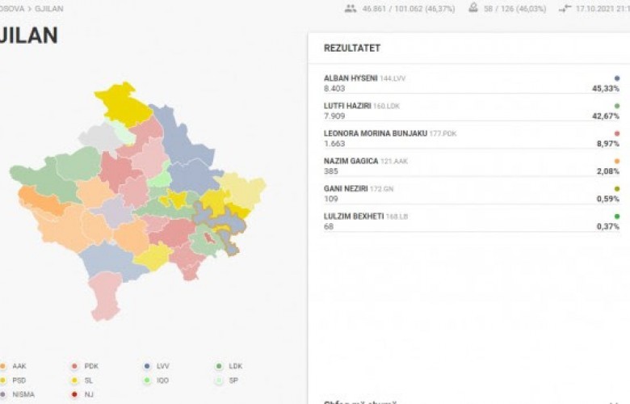Toggle the PDK party in map legend
The height and width of the screenshot is (404, 630).
85,366
